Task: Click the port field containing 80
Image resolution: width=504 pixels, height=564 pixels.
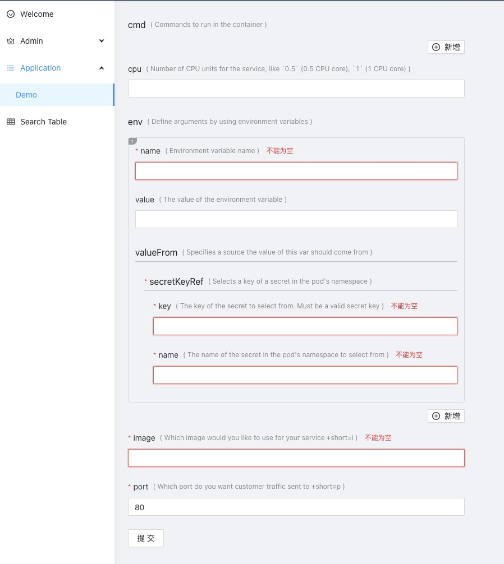Action: [x=296, y=506]
